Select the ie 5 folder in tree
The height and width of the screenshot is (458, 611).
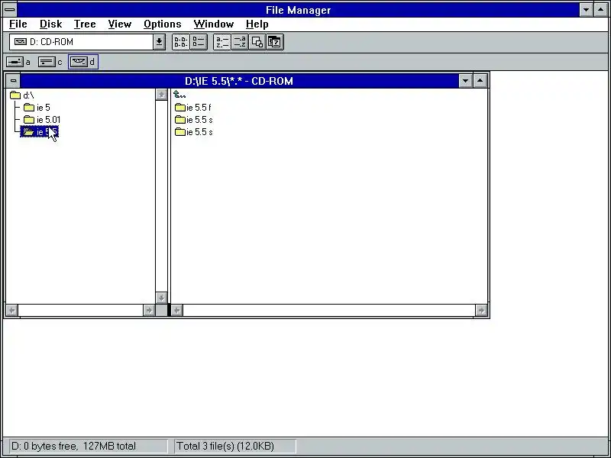37,108
